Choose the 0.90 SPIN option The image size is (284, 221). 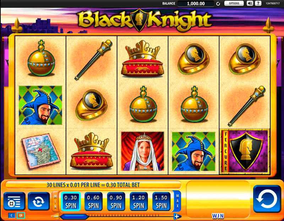click(x=116, y=201)
